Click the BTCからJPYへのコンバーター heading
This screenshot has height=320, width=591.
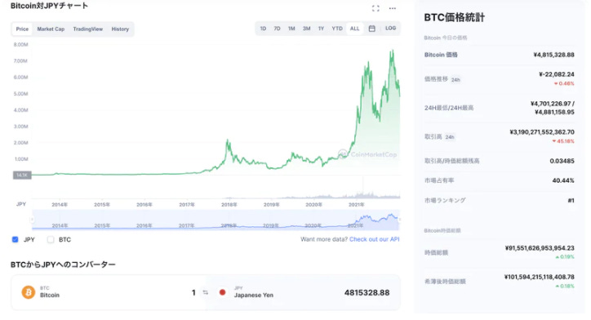(x=63, y=264)
